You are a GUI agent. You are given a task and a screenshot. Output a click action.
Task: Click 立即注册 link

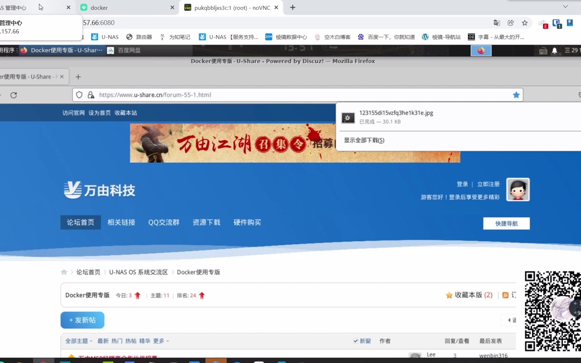pos(488,184)
